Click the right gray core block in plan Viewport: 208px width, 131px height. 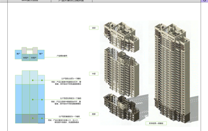[35, 51]
